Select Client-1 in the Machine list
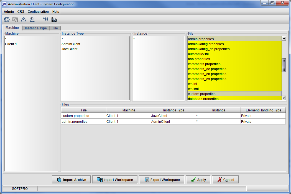The image size is (291, 194). (x=11, y=44)
